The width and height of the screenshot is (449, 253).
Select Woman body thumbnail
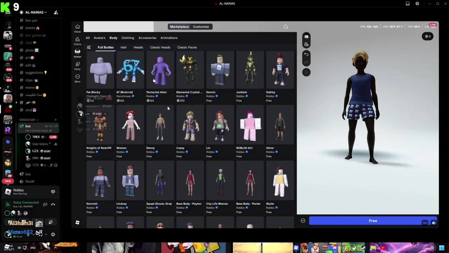click(130, 125)
